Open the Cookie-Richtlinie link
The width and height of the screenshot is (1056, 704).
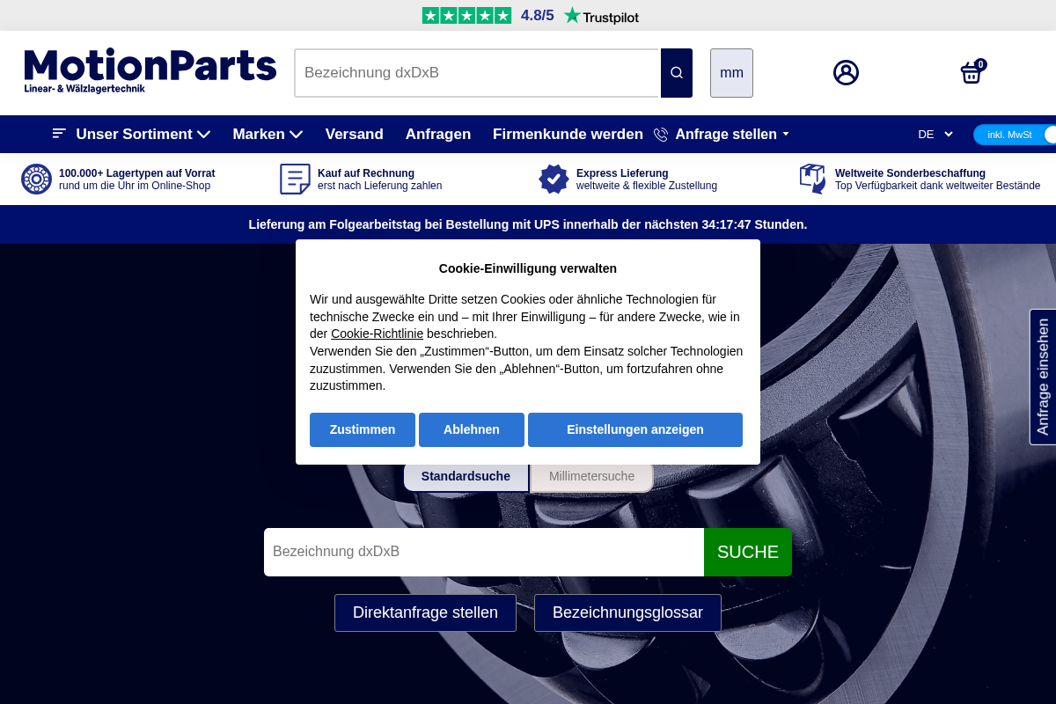click(x=377, y=334)
